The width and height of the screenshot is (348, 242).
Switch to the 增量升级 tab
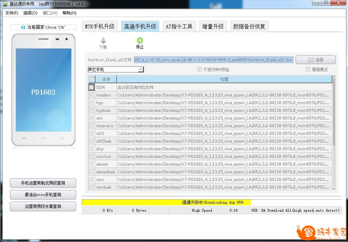213,27
